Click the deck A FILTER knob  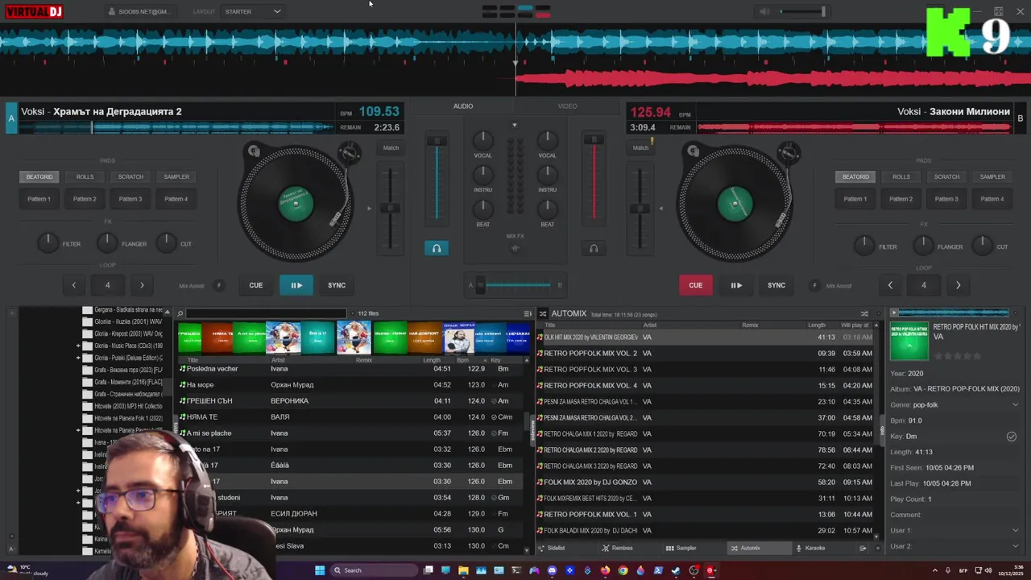(x=48, y=242)
